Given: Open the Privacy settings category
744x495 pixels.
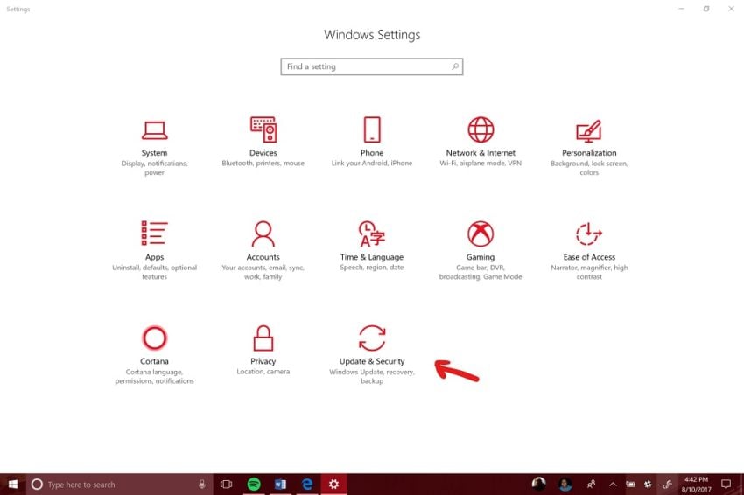Looking at the screenshot, I should 263,350.
